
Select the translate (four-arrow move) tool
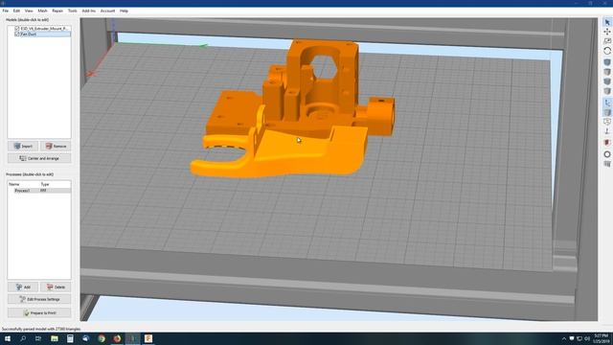click(607, 32)
